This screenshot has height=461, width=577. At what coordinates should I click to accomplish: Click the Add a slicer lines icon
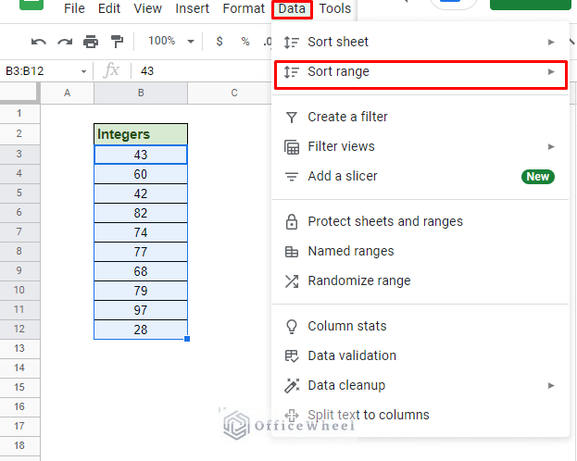click(x=292, y=177)
